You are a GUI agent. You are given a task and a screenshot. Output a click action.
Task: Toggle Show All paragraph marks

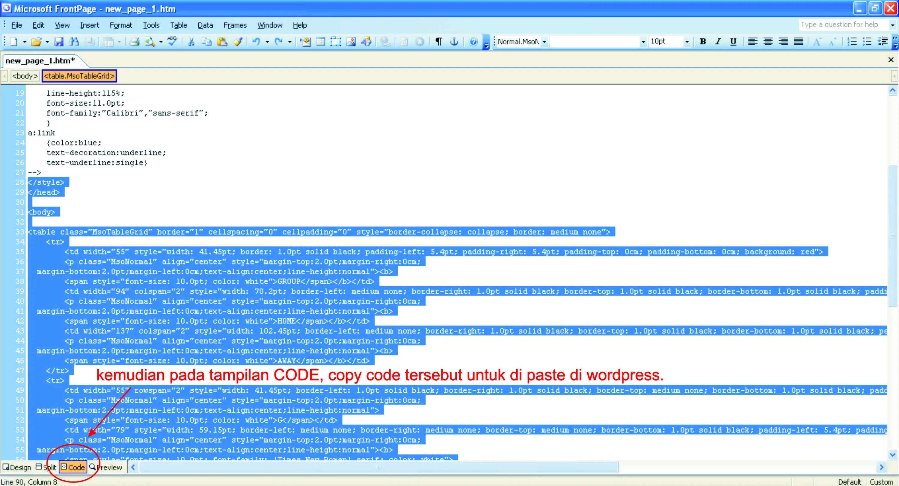[x=439, y=42]
